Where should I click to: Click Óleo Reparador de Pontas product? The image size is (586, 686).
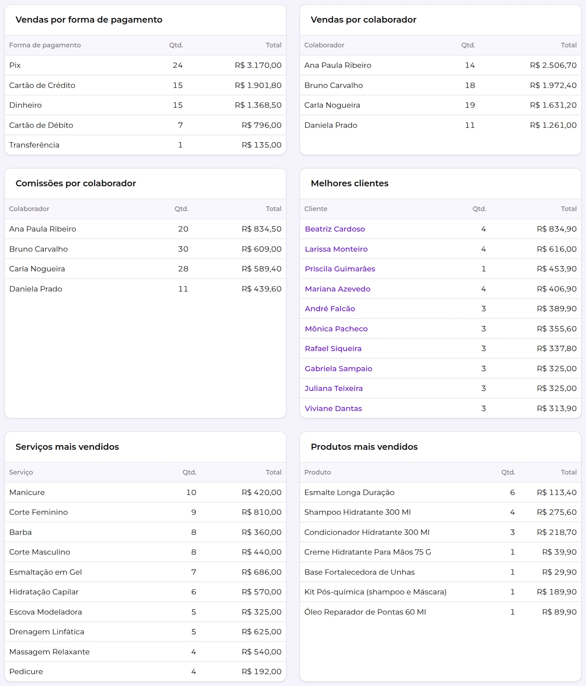[365, 612]
